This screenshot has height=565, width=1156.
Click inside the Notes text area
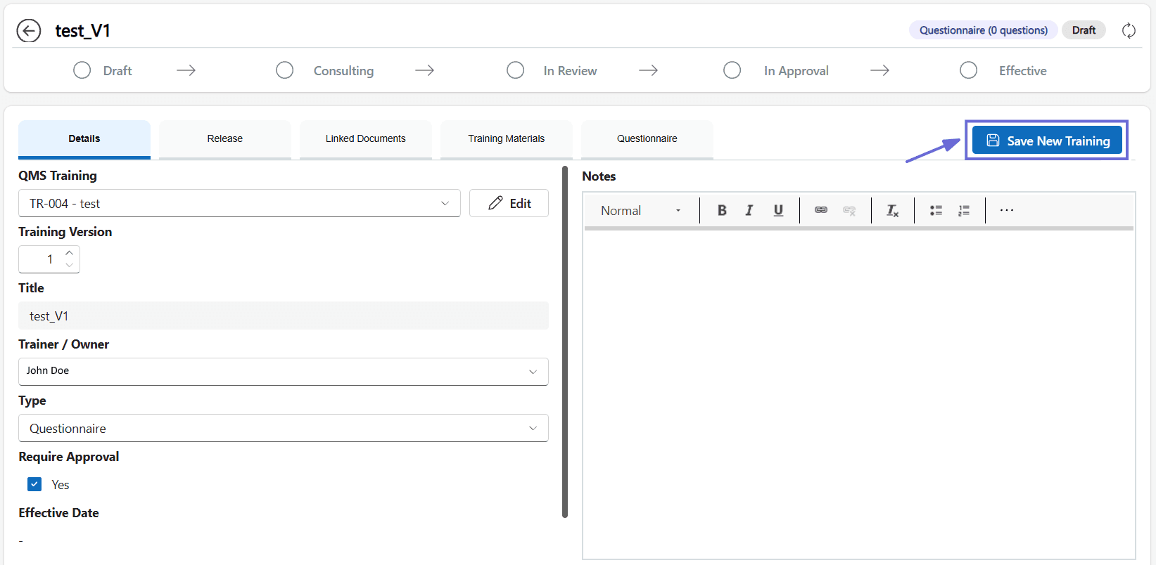coord(858,394)
